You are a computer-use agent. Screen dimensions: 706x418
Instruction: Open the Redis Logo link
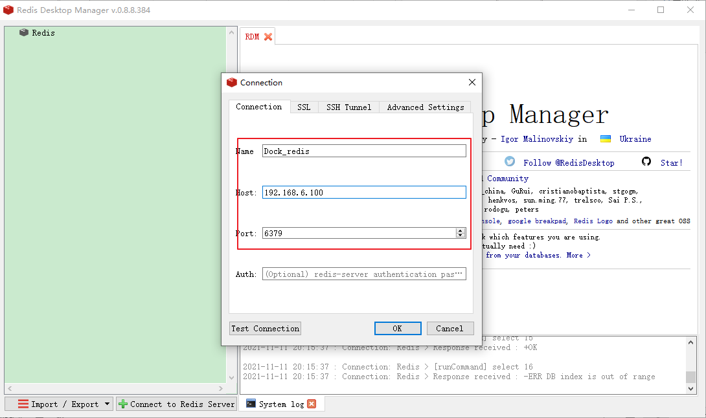click(x=593, y=221)
